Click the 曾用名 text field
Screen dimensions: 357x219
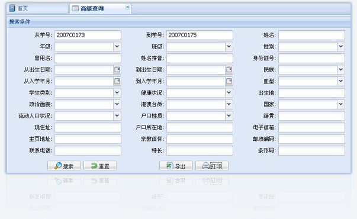(x=88, y=58)
